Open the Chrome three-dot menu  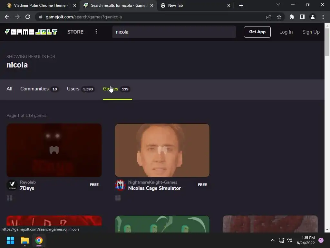pyautogui.click(x=323, y=17)
